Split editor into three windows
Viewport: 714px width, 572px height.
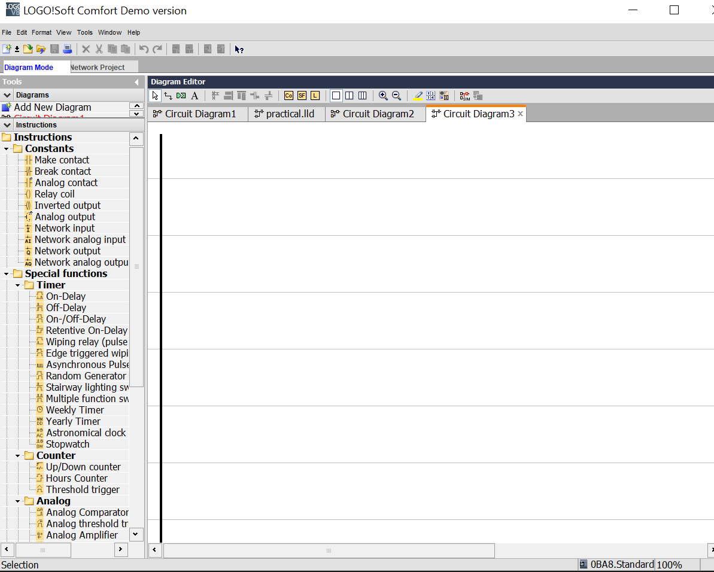click(363, 96)
